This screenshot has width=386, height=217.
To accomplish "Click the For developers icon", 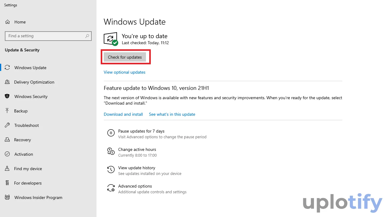I will (x=8, y=183).
